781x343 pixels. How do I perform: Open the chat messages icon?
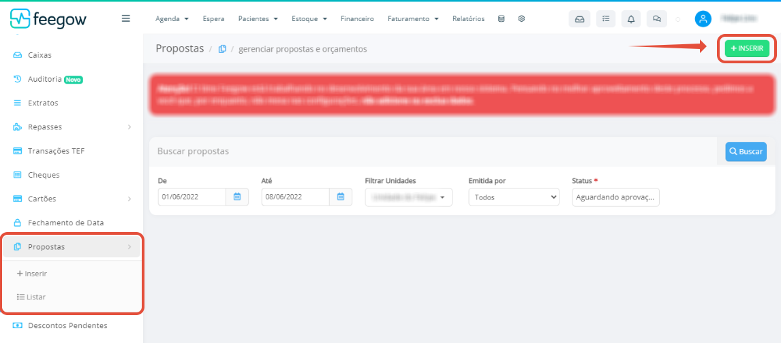(x=656, y=19)
